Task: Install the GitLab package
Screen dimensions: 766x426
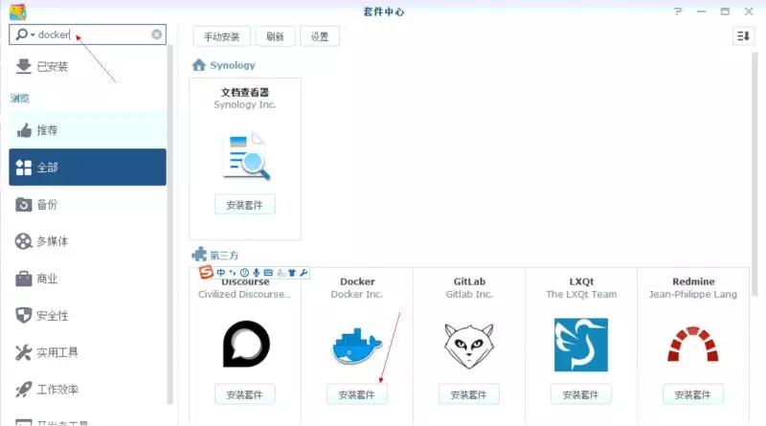Action: click(x=469, y=394)
